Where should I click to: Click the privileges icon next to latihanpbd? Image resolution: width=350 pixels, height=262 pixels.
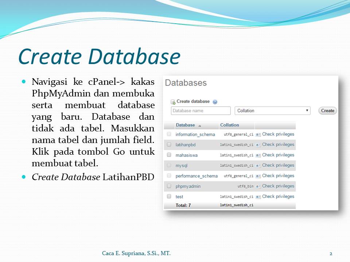258,144
